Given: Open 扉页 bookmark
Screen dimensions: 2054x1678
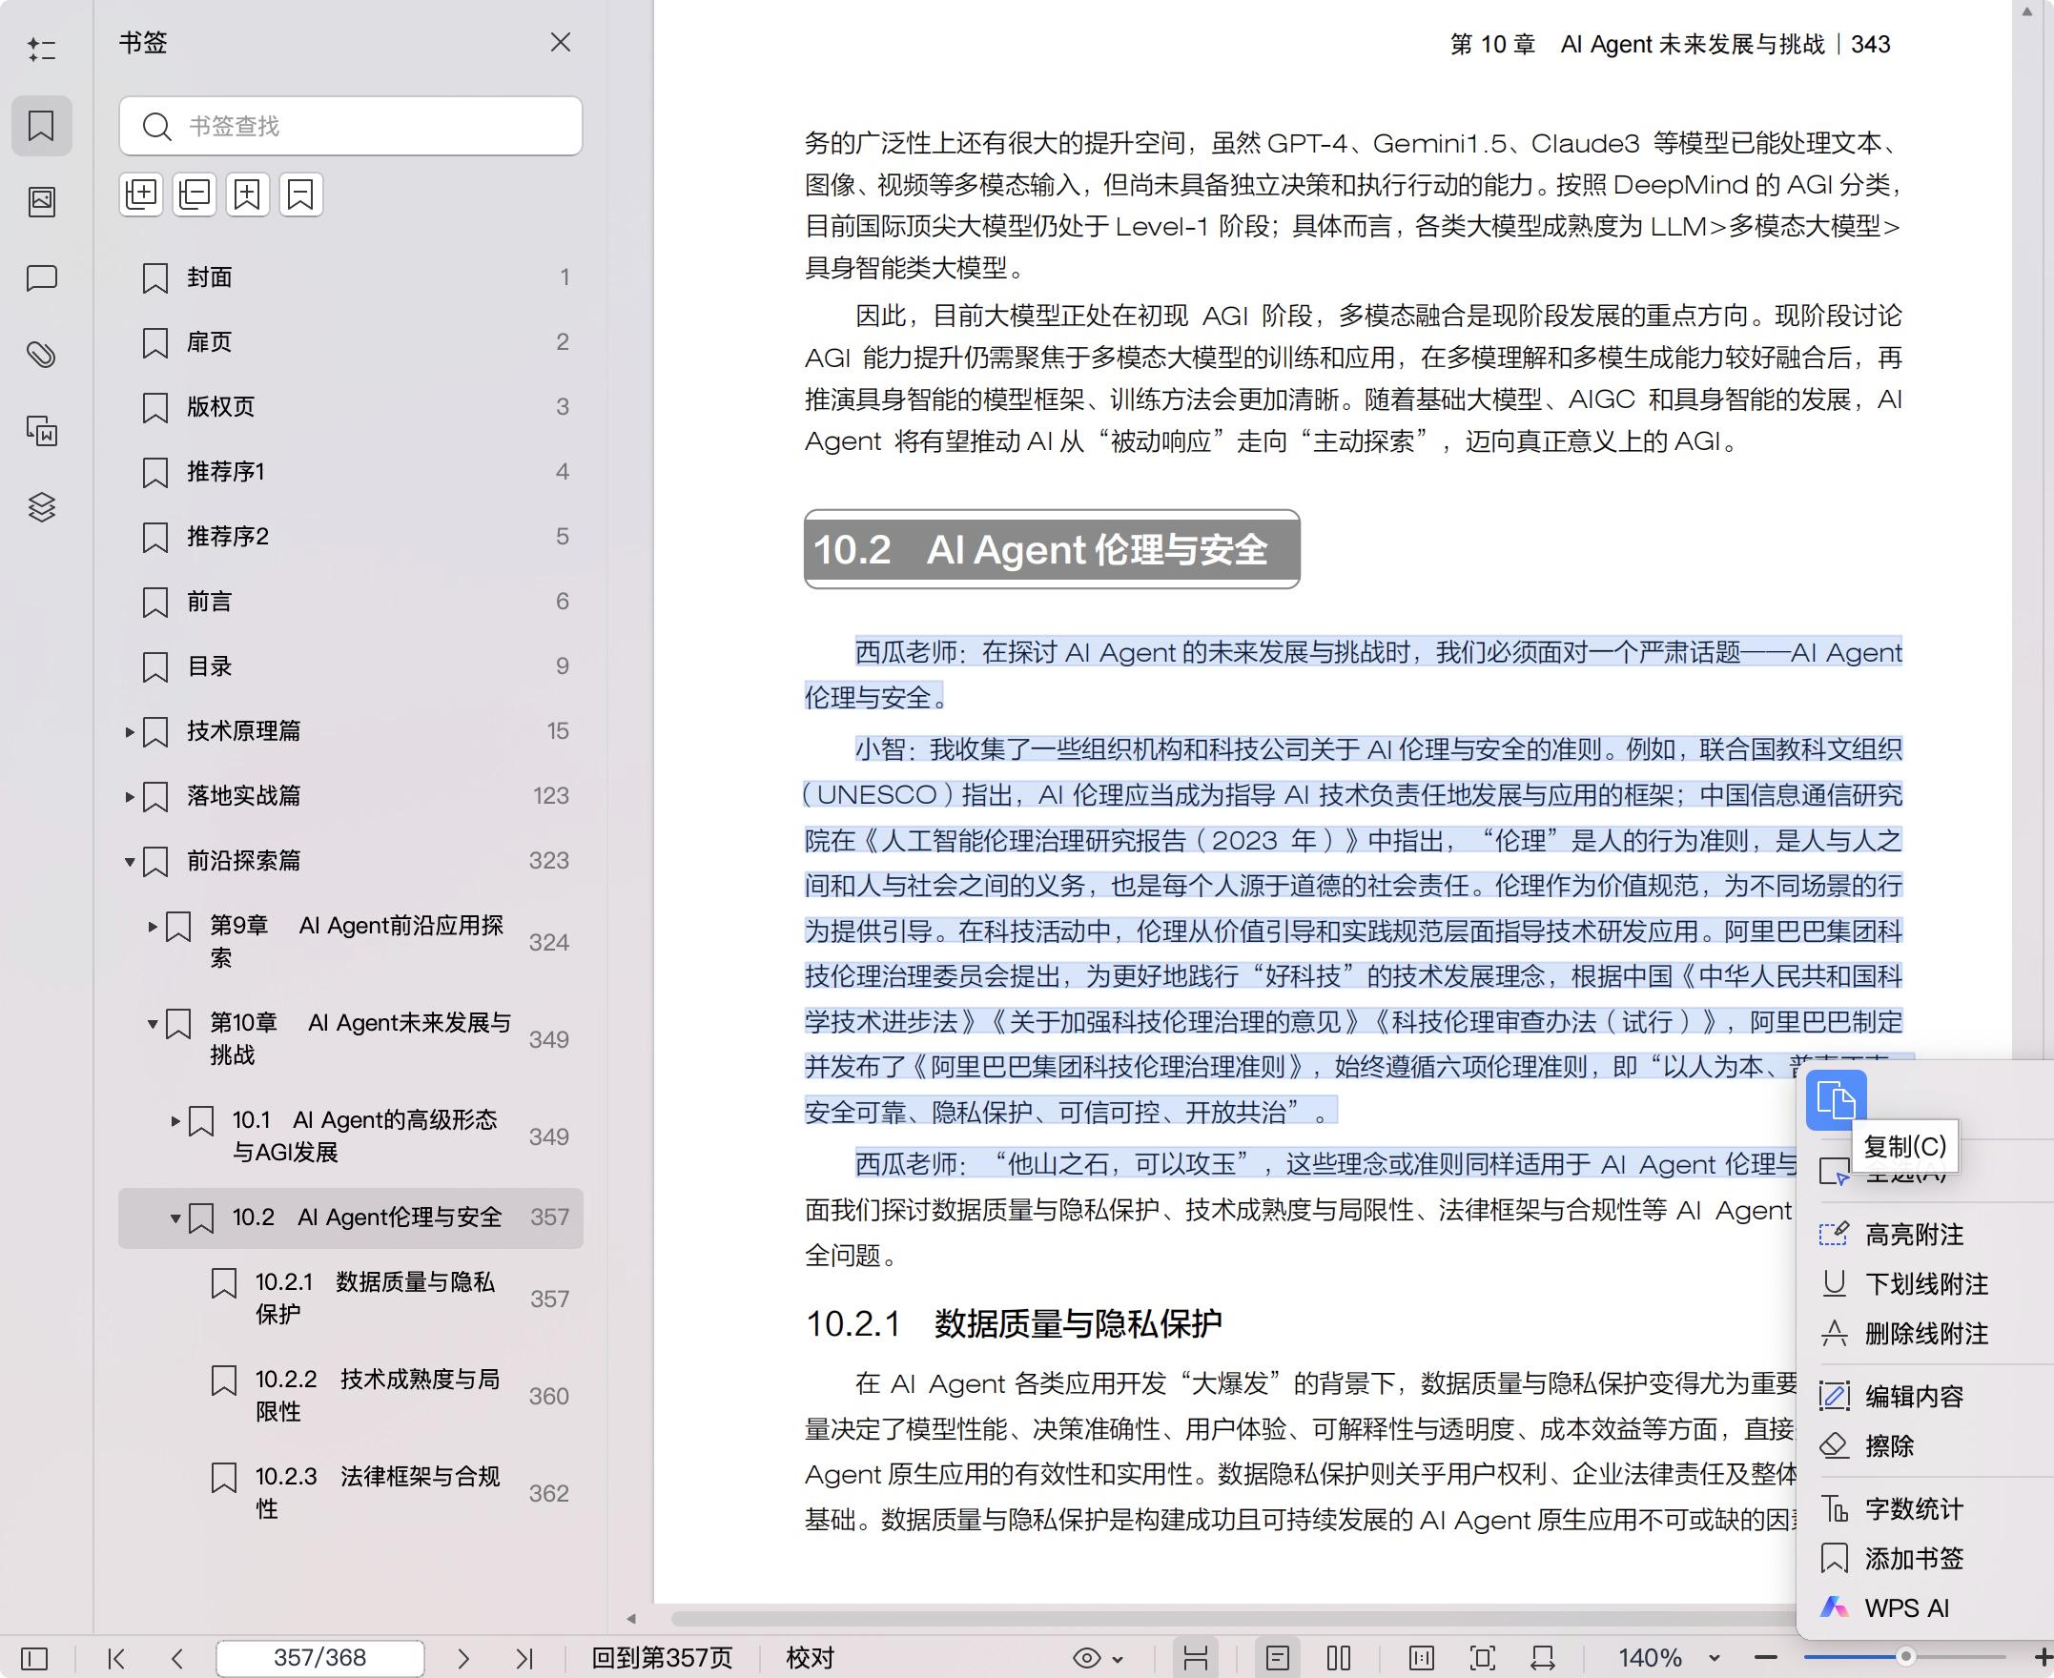Looking at the screenshot, I should coord(351,342).
